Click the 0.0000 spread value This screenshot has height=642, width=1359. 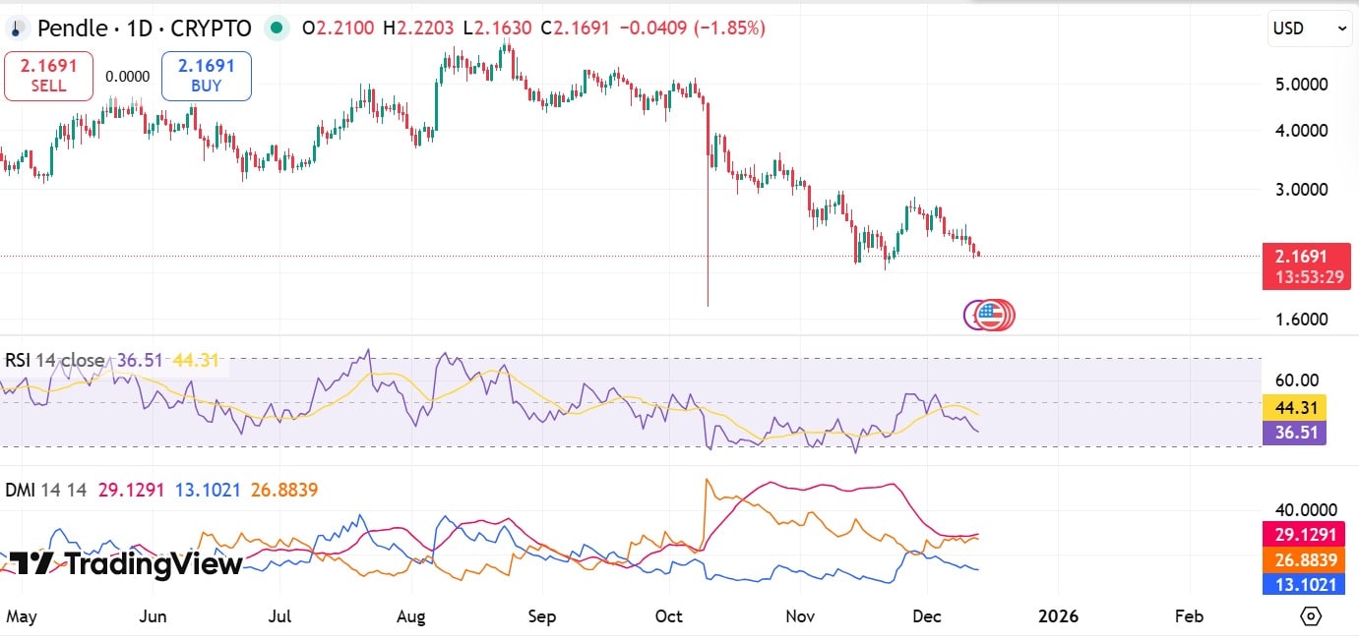[x=128, y=77]
